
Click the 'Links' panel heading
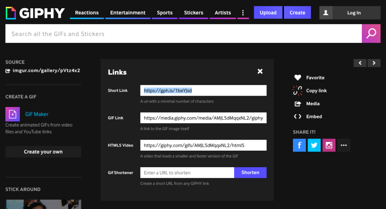(117, 72)
